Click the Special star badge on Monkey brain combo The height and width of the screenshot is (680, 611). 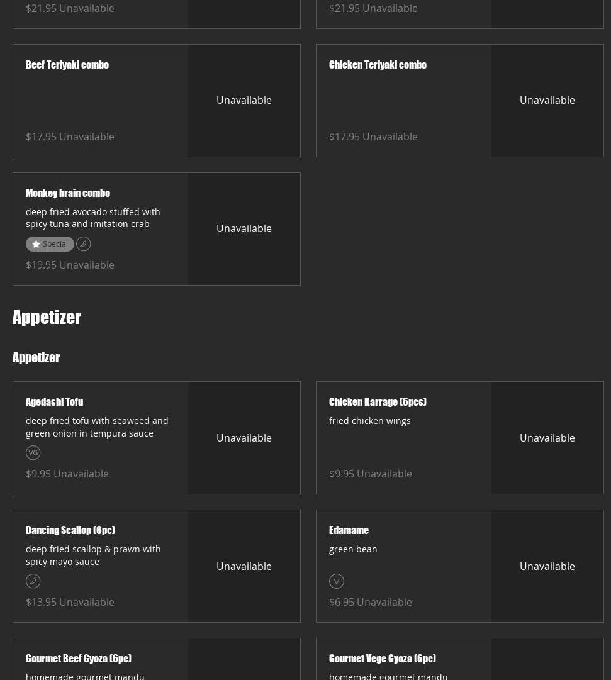pyautogui.click(x=50, y=244)
